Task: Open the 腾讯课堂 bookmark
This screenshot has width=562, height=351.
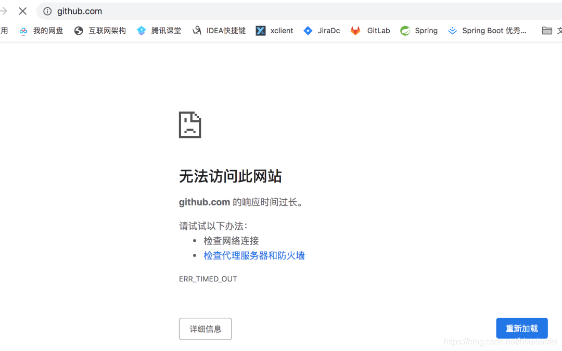Action: [x=159, y=31]
